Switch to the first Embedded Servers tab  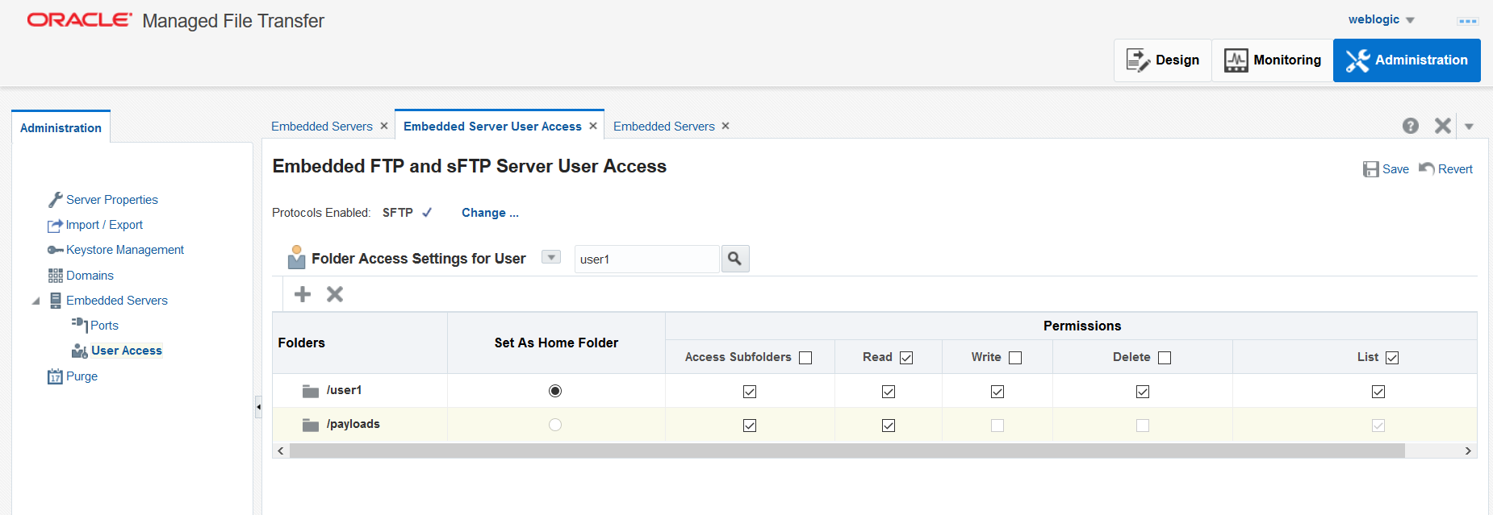click(322, 127)
